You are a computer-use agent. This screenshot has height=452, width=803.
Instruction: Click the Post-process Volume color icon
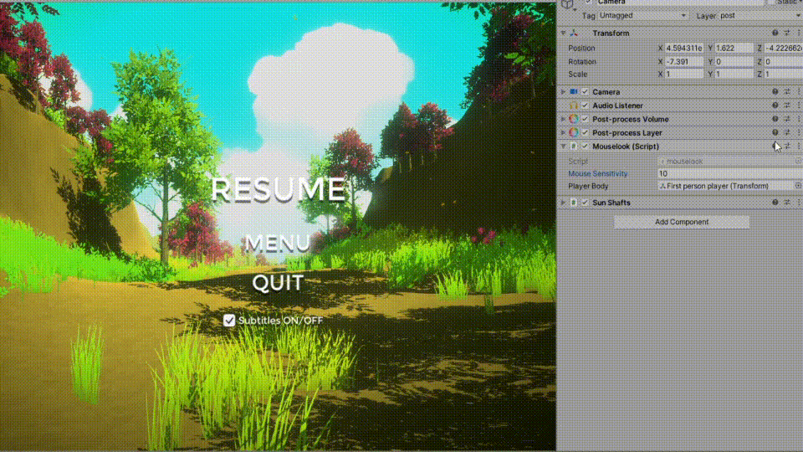(574, 119)
